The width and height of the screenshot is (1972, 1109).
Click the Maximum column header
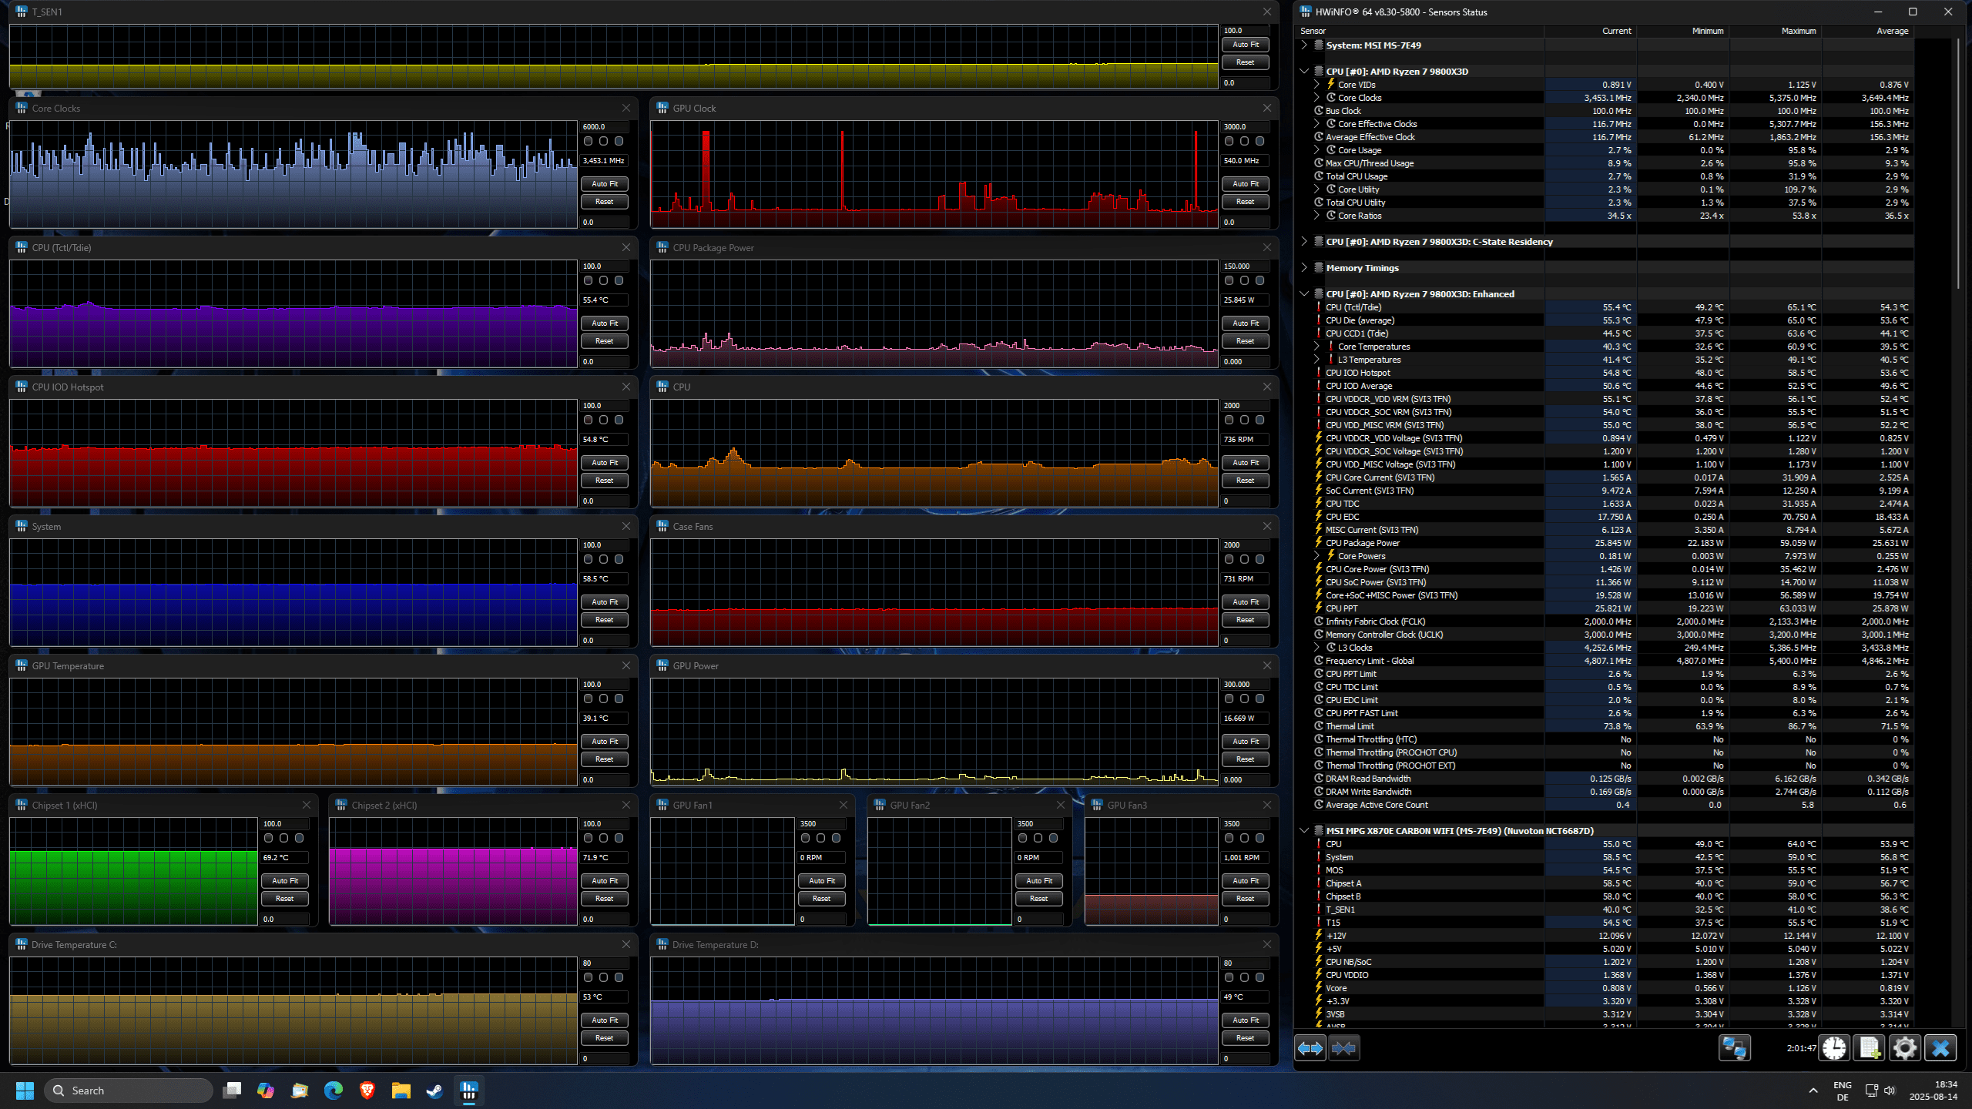point(1798,31)
